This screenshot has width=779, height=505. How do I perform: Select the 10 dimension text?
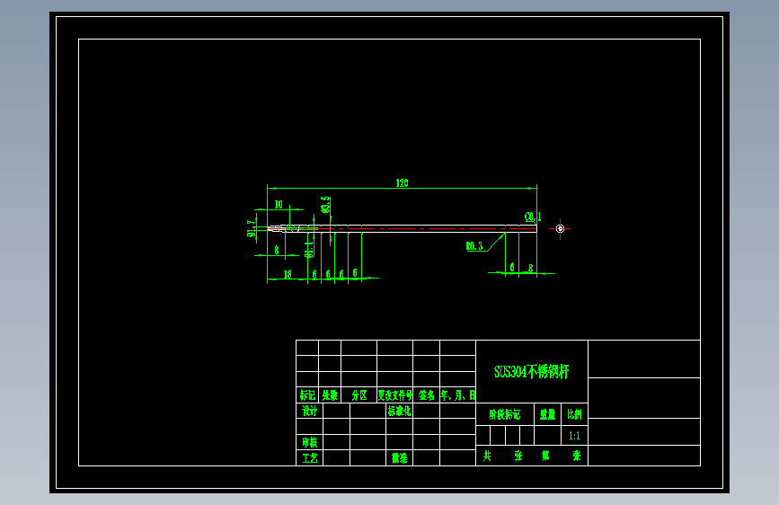pyautogui.click(x=279, y=205)
